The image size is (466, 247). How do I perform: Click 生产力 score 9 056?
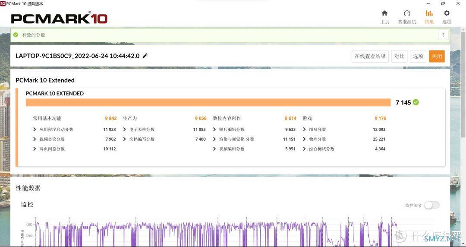pyautogui.click(x=201, y=118)
